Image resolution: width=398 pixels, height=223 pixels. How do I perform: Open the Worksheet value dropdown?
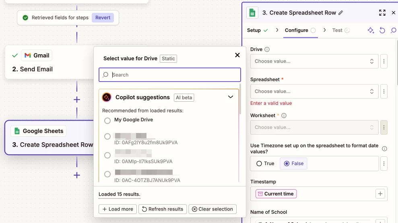tap(314, 127)
